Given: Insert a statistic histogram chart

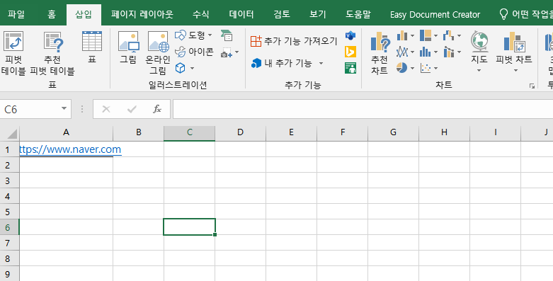Looking at the screenshot, I should pos(426,52).
